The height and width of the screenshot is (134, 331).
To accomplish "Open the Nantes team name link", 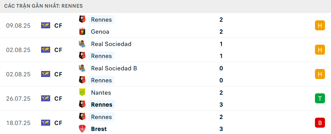I will pos(101,93).
